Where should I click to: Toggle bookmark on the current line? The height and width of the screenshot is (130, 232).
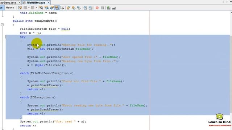pos(79,8)
